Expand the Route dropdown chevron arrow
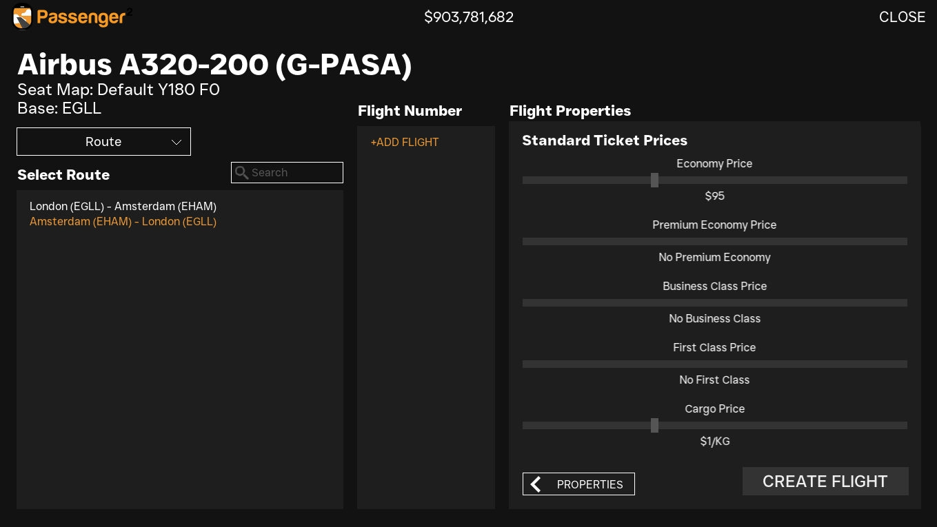Viewport: 937px width, 527px height. coord(177,142)
